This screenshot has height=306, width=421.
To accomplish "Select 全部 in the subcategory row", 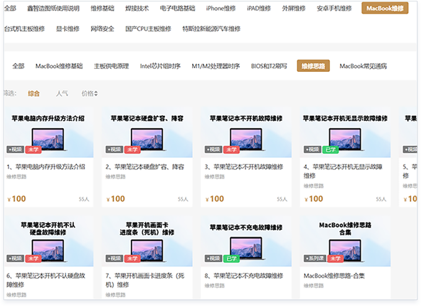I will tap(18, 66).
